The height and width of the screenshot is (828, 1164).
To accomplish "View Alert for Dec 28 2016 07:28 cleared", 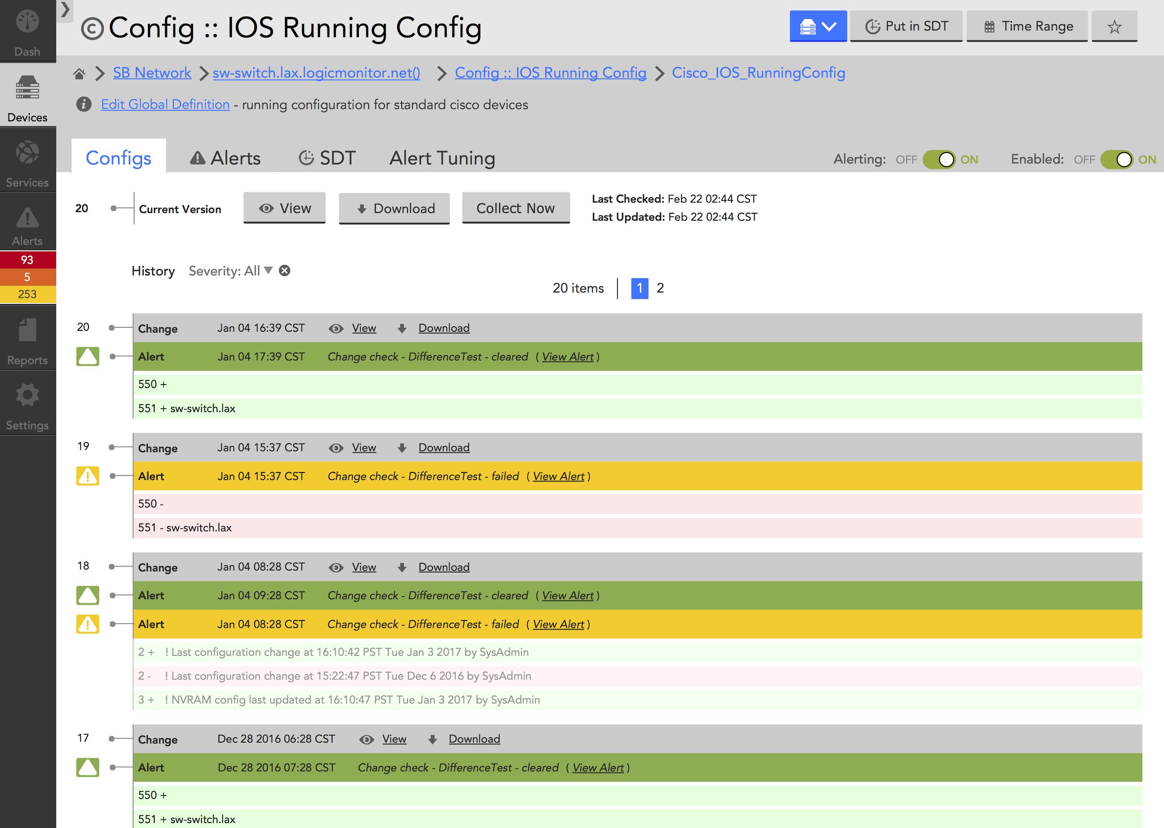I will pos(598,767).
